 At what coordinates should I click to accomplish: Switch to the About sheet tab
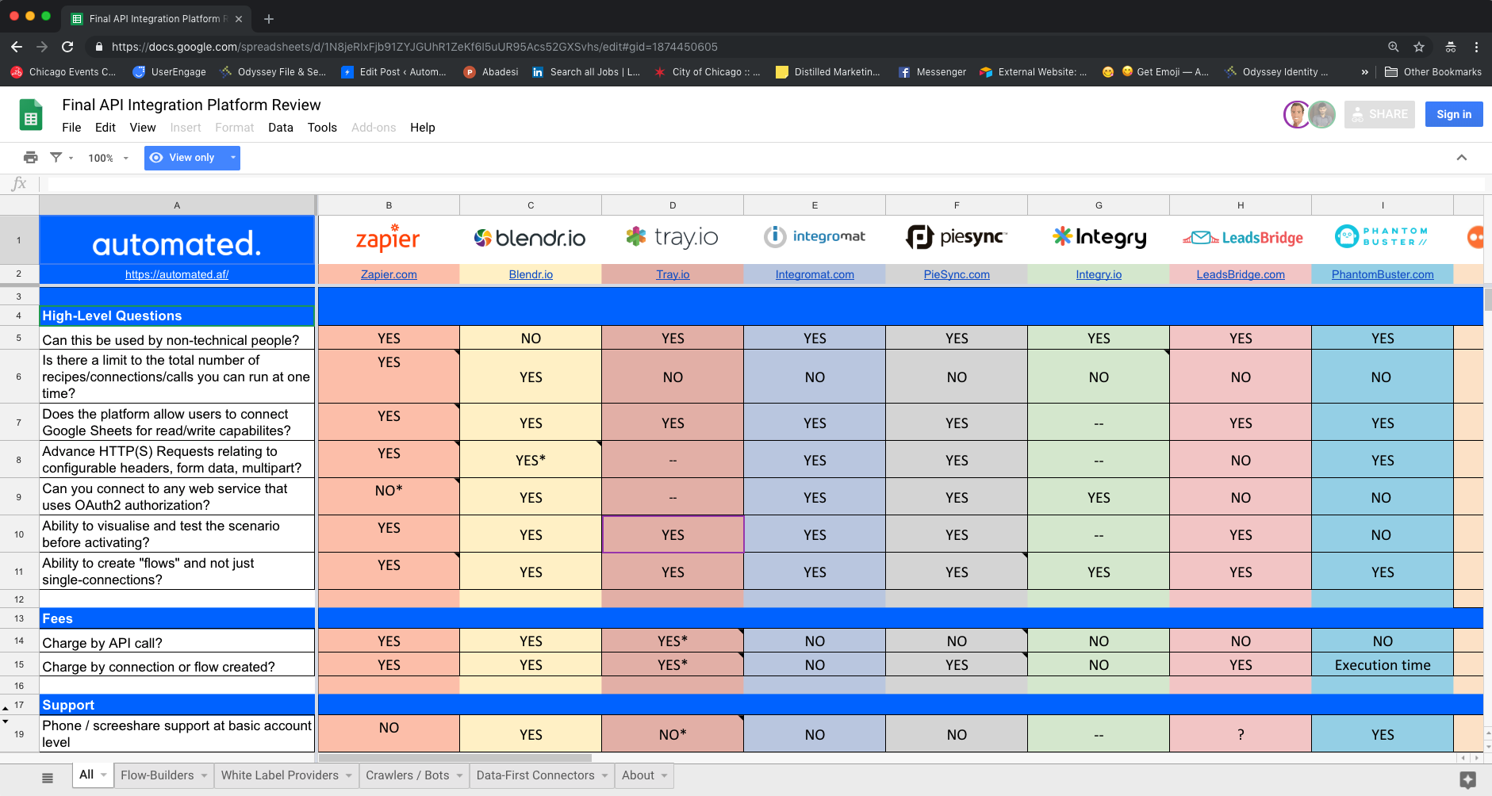[639, 775]
